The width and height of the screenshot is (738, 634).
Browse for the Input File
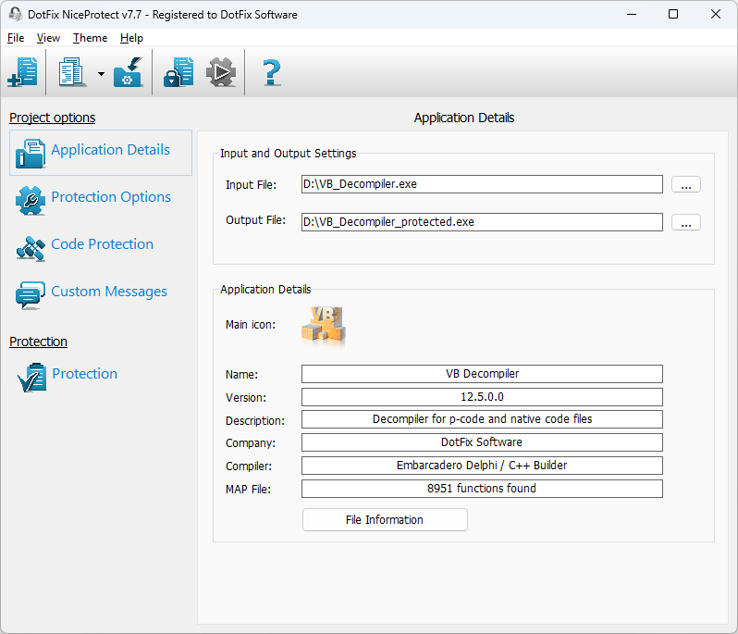(686, 184)
